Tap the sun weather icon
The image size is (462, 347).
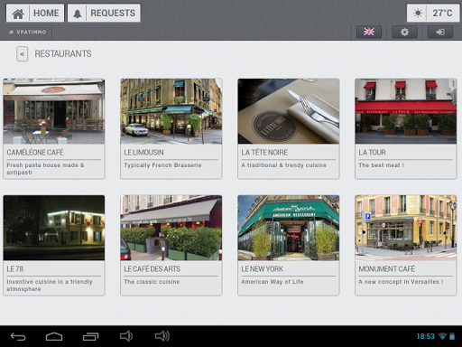point(418,14)
